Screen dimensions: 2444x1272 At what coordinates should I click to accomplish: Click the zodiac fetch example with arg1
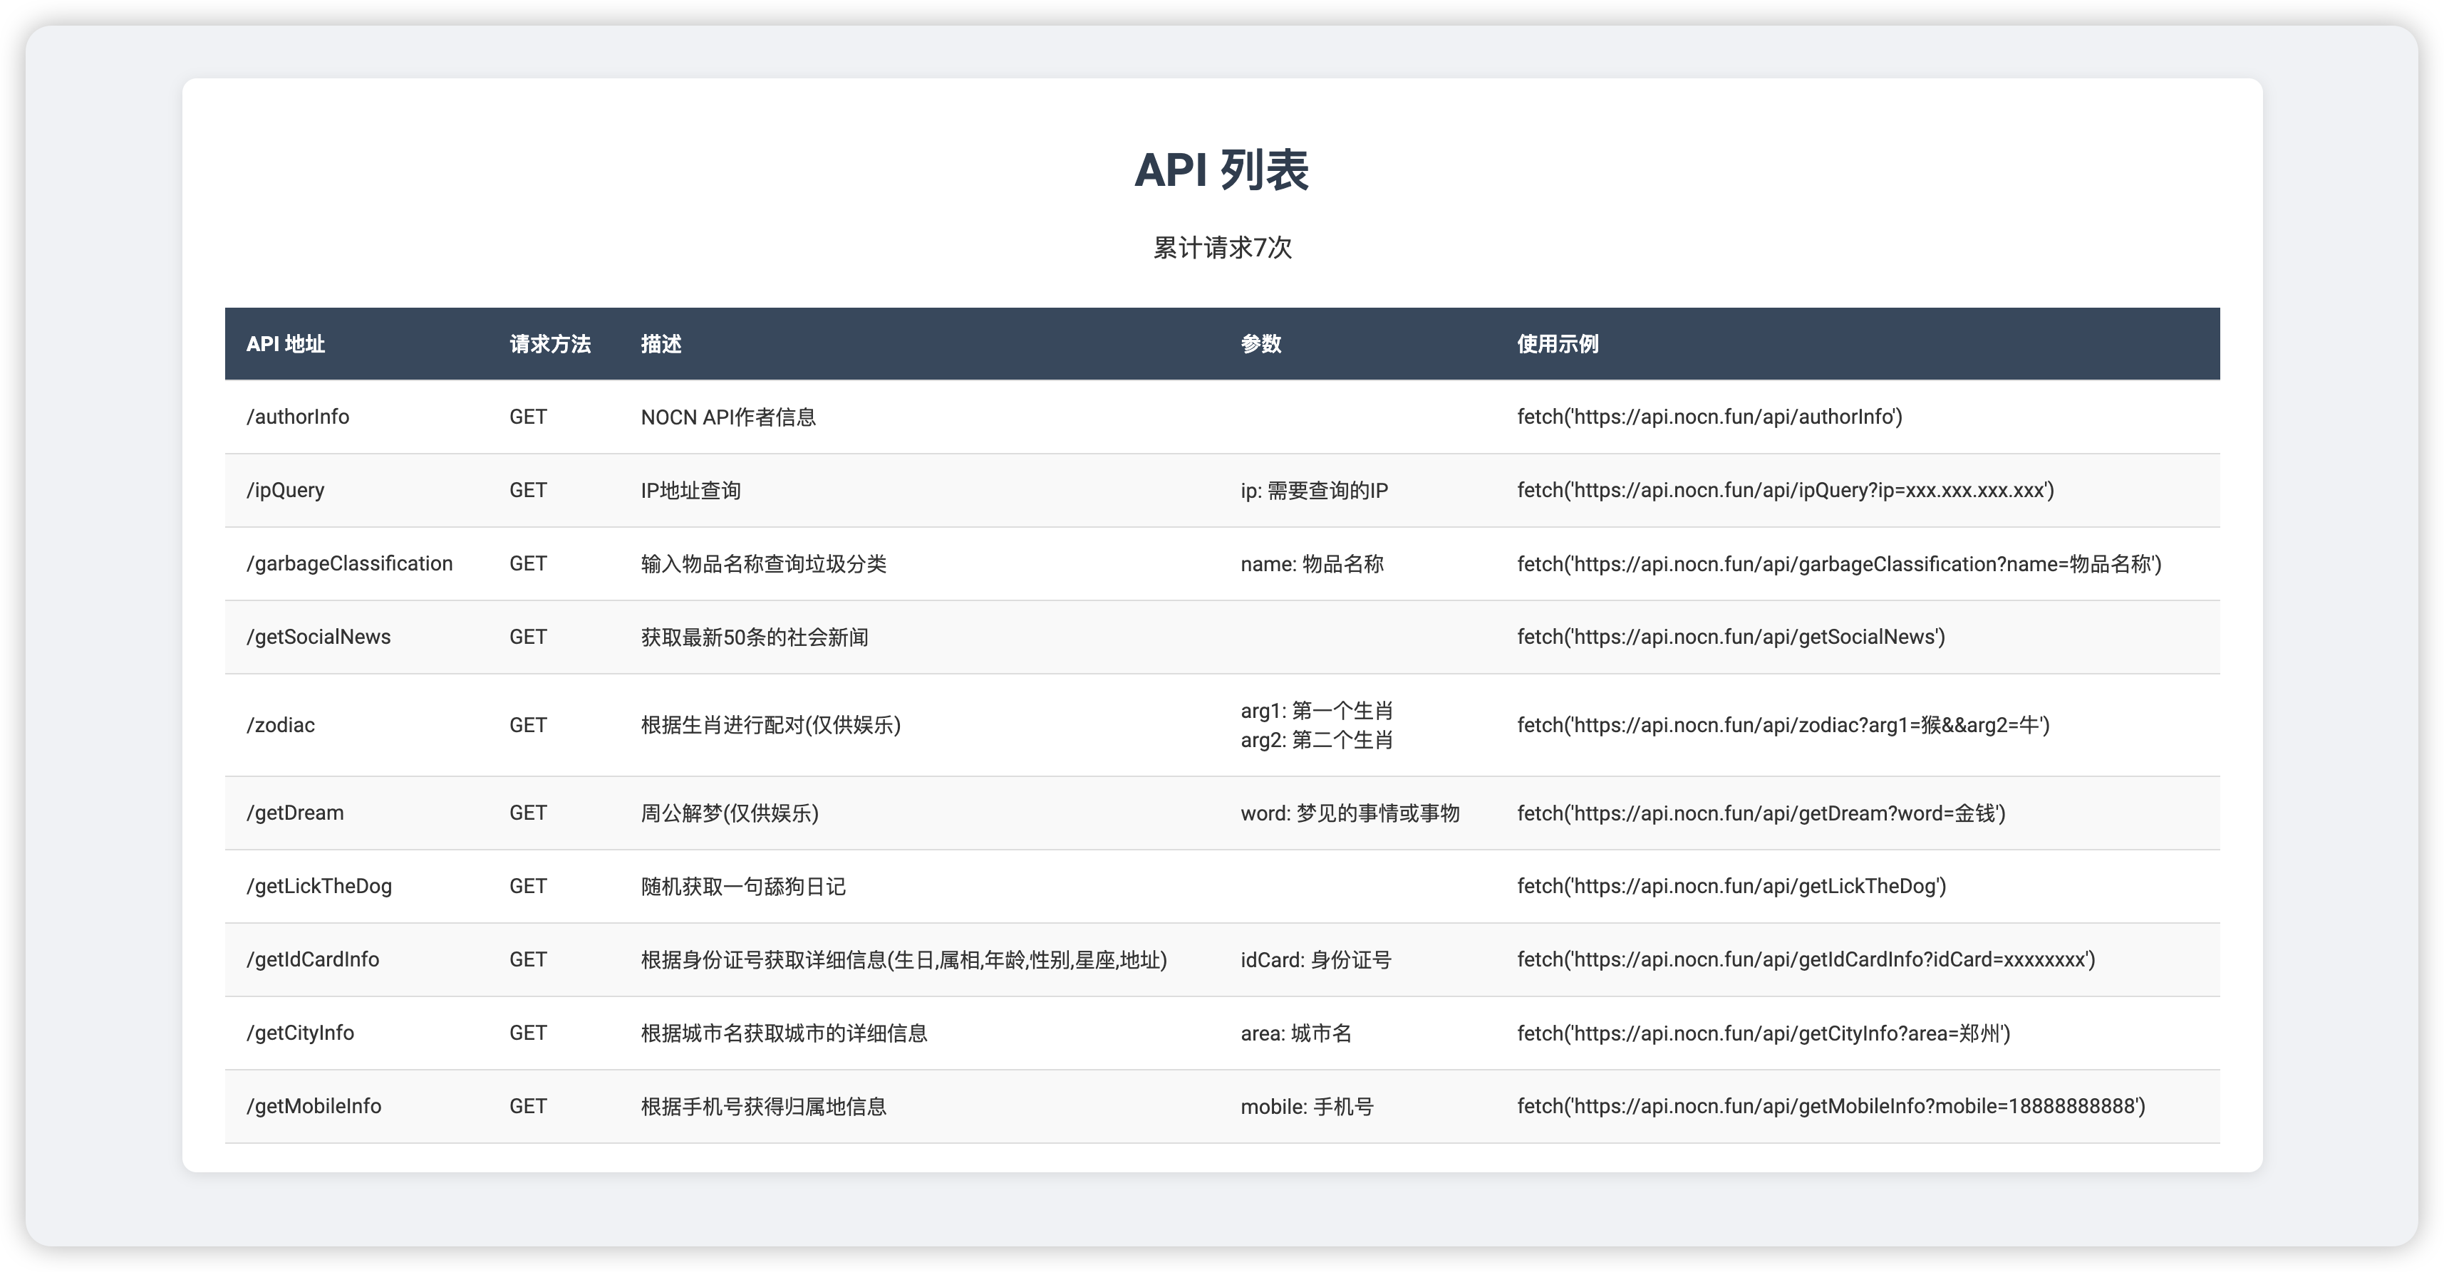tap(1783, 725)
